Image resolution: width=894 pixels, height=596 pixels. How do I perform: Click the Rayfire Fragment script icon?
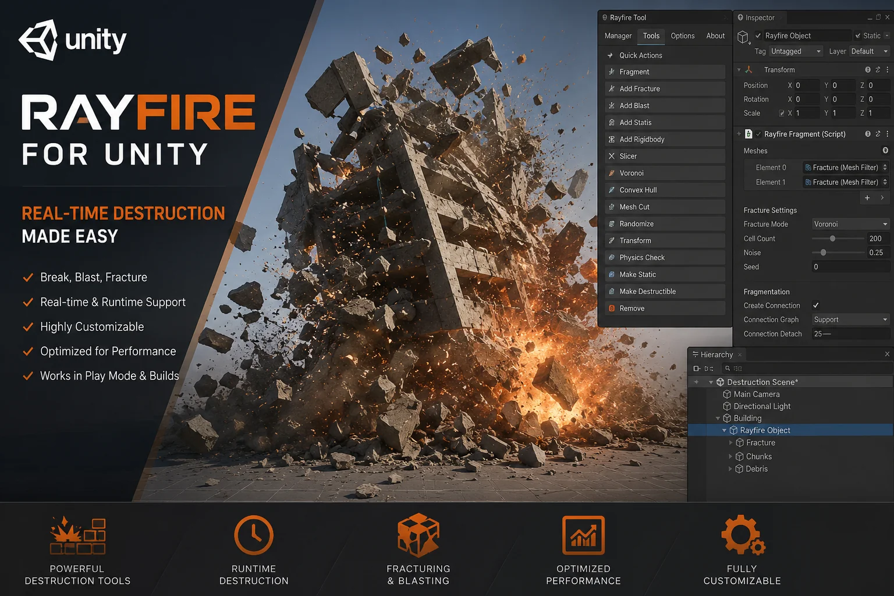coord(748,134)
